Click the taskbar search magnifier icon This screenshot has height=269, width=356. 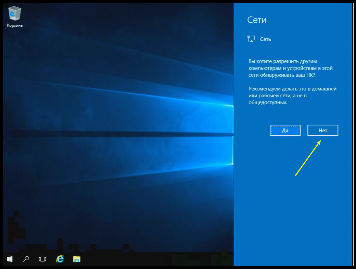[26, 259]
